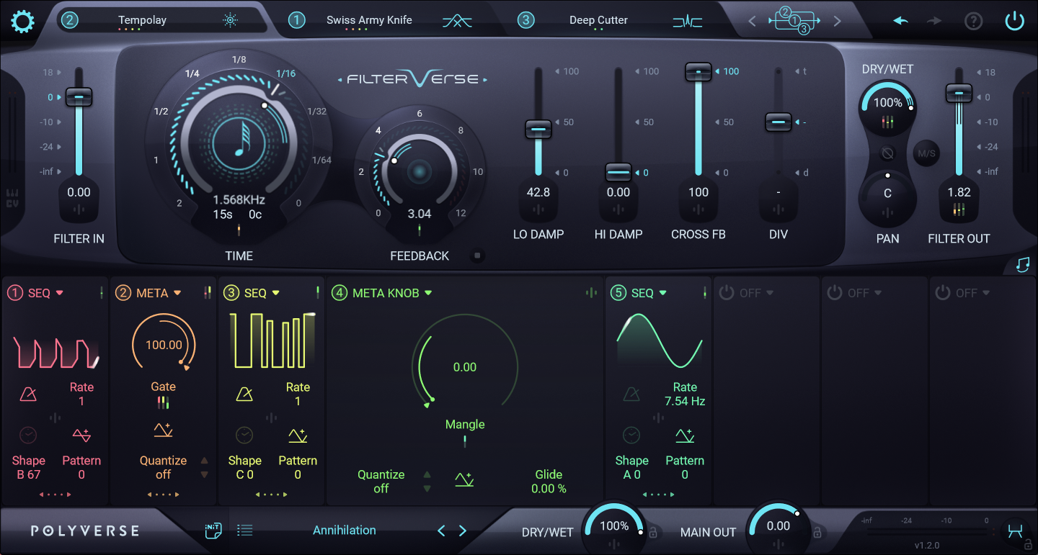This screenshot has width=1038, height=555.
Task: Click the preset list icon
Action: point(245,531)
